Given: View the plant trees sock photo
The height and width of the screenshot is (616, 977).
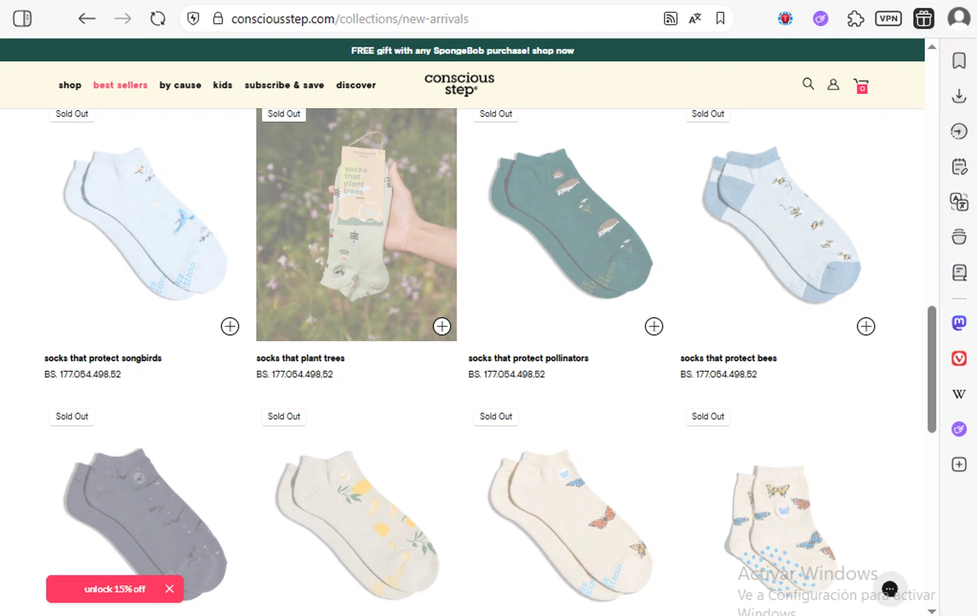Looking at the screenshot, I should [356, 224].
